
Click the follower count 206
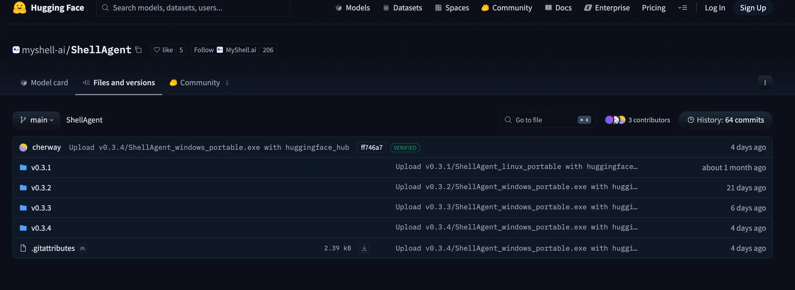(x=268, y=50)
